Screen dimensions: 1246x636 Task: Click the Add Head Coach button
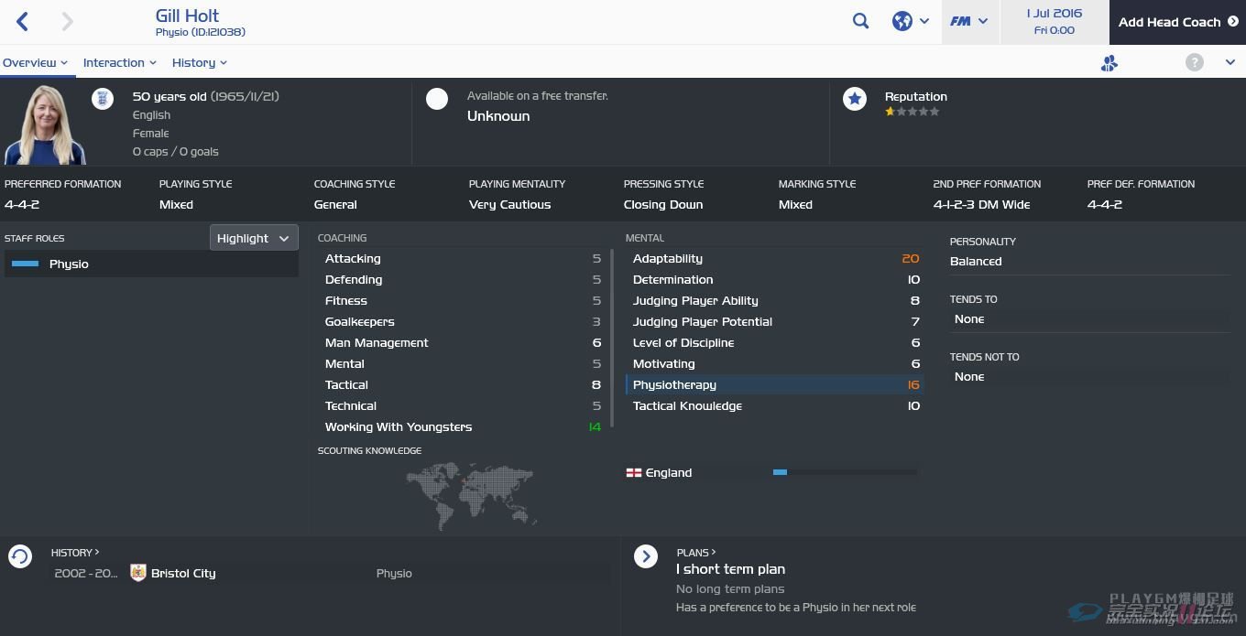pos(1177,22)
